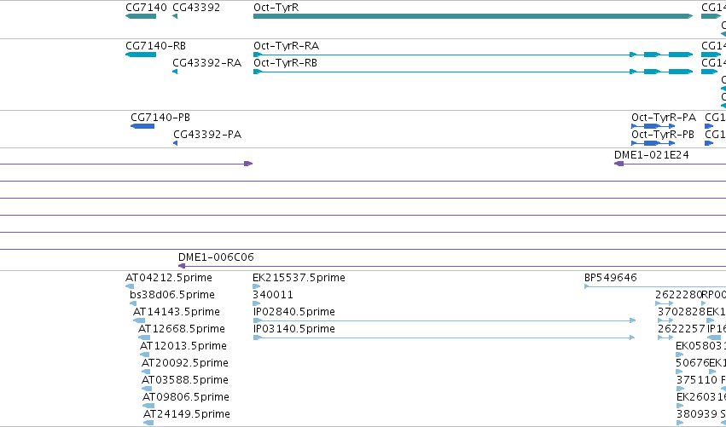Click the IP02840.5prime cDNA label
Screen dimensions: 726x427
pos(294,312)
